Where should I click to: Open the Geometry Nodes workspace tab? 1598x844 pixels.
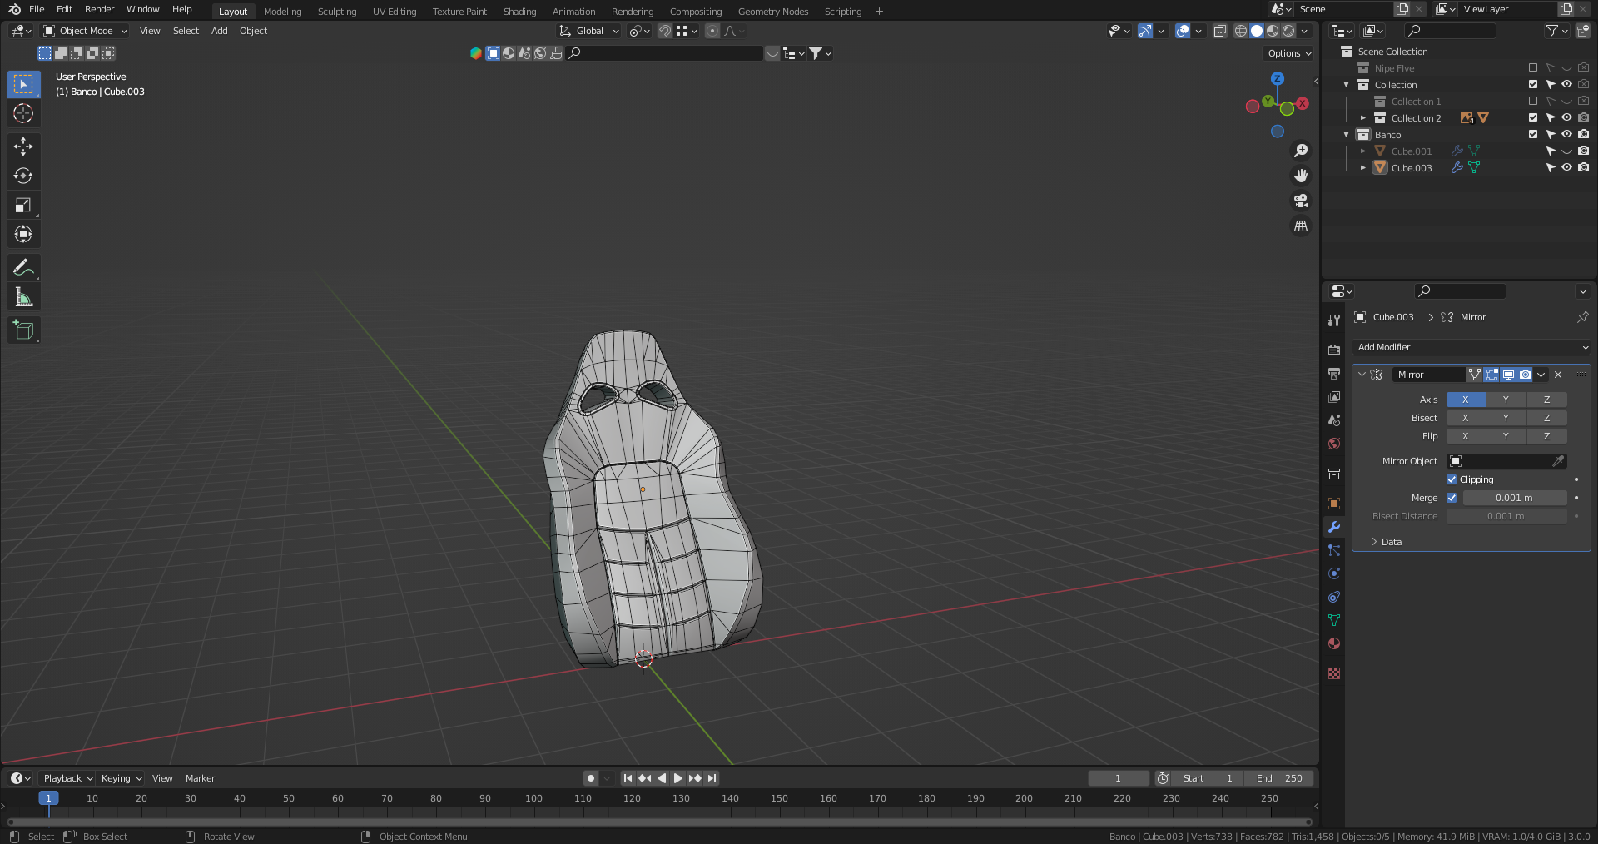[x=773, y=12]
